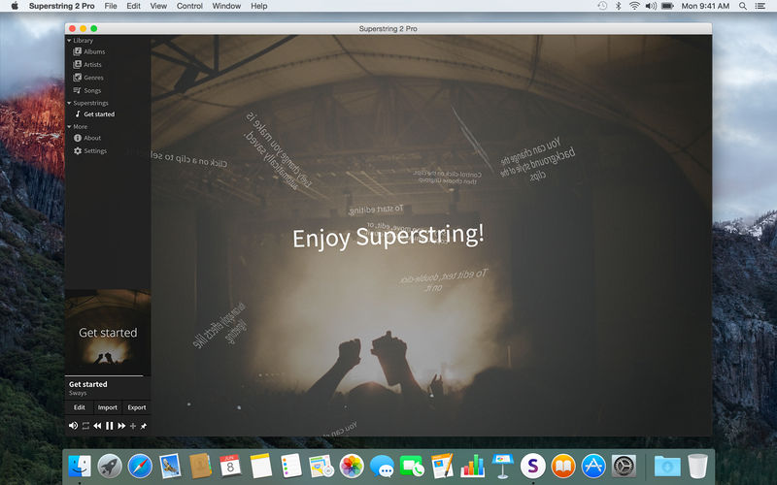Open the View menu
The height and width of the screenshot is (485, 777).
tap(158, 6)
